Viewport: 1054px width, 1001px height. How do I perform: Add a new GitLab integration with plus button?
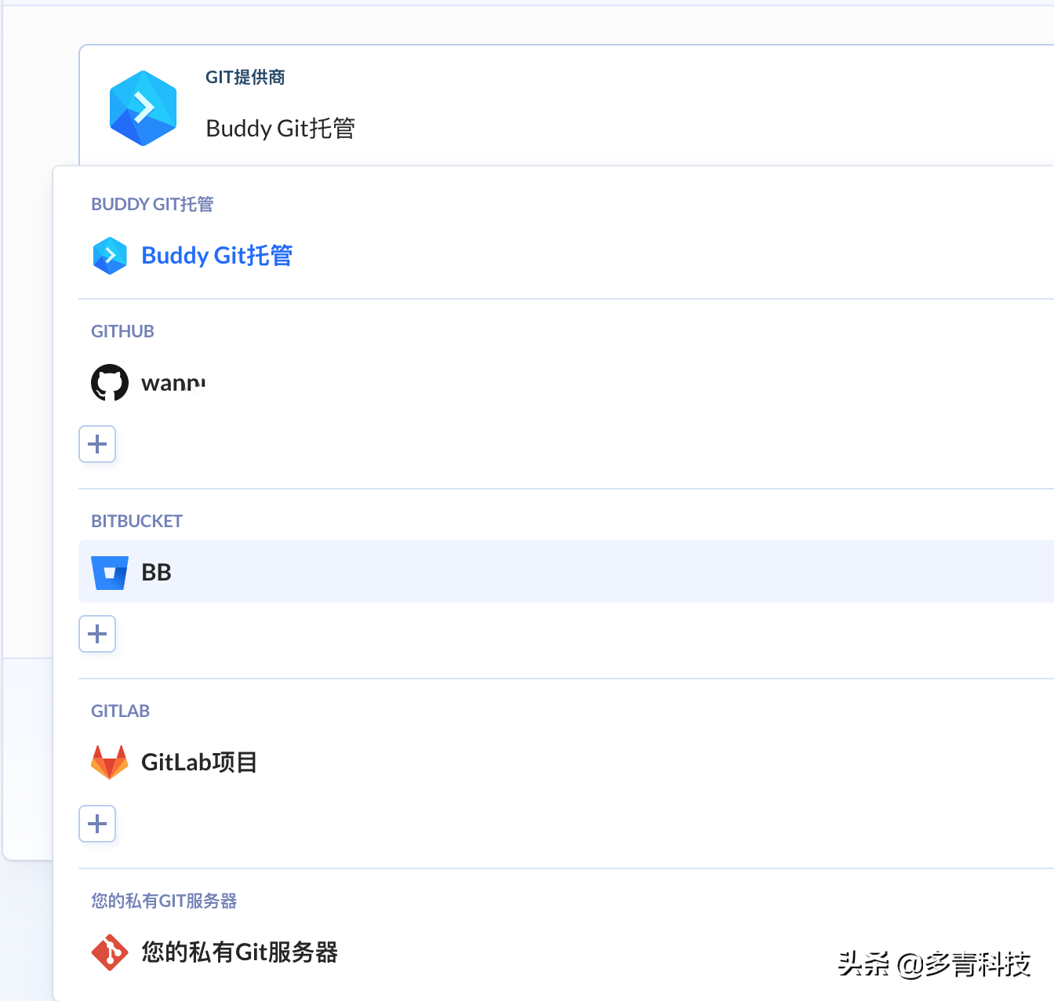point(97,824)
